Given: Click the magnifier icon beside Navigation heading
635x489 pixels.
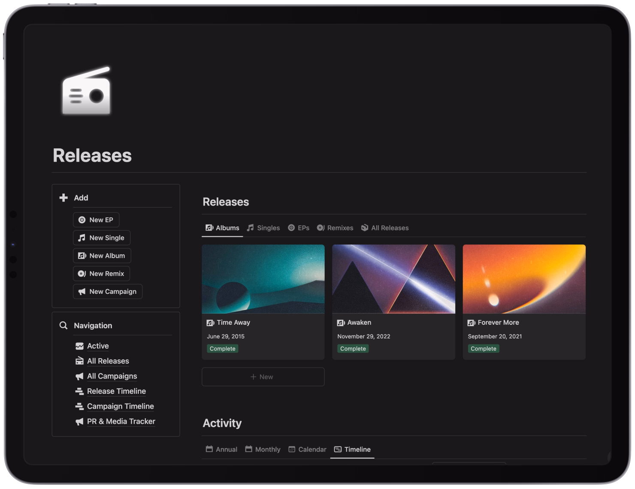Looking at the screenshot, I should [63, 325].
